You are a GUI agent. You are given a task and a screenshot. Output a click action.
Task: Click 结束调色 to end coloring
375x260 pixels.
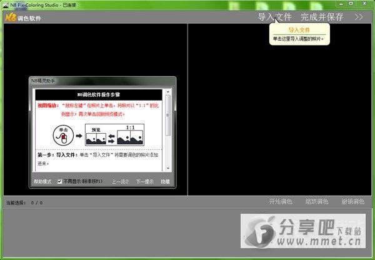coord(317,201)
